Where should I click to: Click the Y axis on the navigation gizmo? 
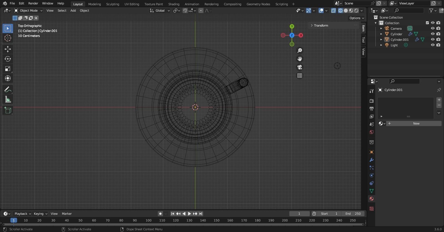292,26
